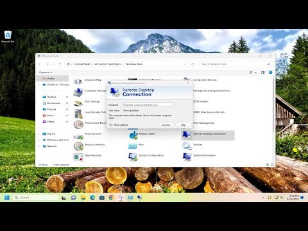The height and width of the screenshot is (231, 308).
Task: Navigate to All Control Panel Items breadcrumb
Action: click(x=108, y=64)
